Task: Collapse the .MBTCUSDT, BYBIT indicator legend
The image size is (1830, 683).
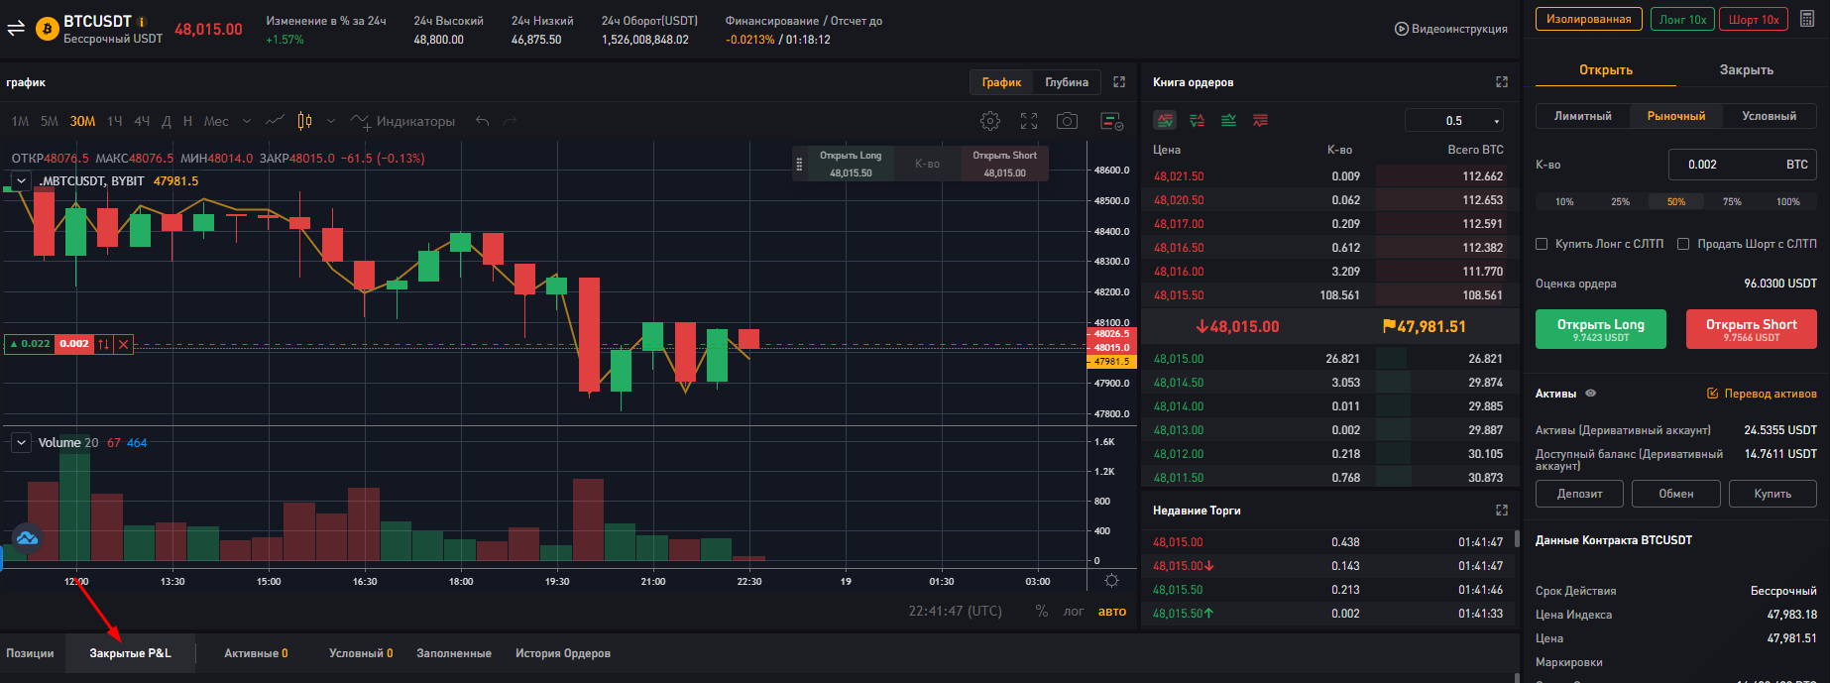Action: (x=21, y=181)
